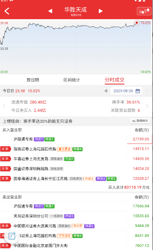The image size is (153, 250).
Task: Tap 昨卖4 tag in sell 花园石桥路 row
Action: pyautogui.click(x=78, y=236)
